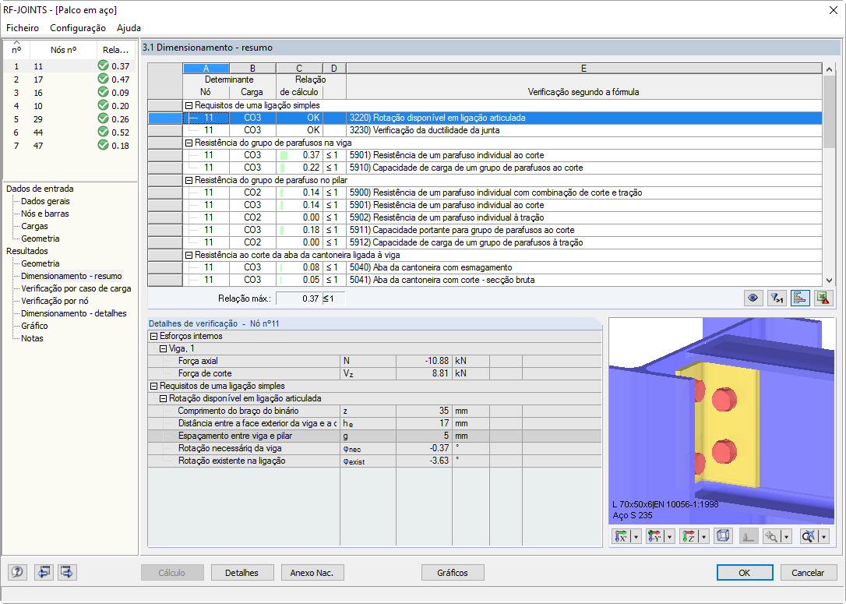Click the green check for node 47
This screenshot has height=604, width=846.
[103, 145]
